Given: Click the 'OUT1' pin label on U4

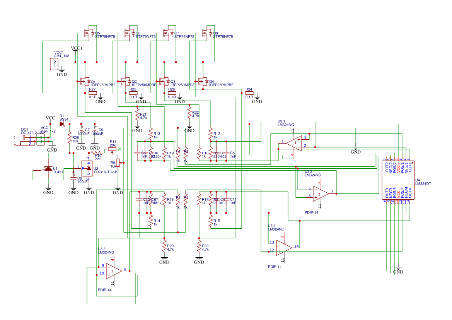Looking at the screenshot, I should [410, 168].
